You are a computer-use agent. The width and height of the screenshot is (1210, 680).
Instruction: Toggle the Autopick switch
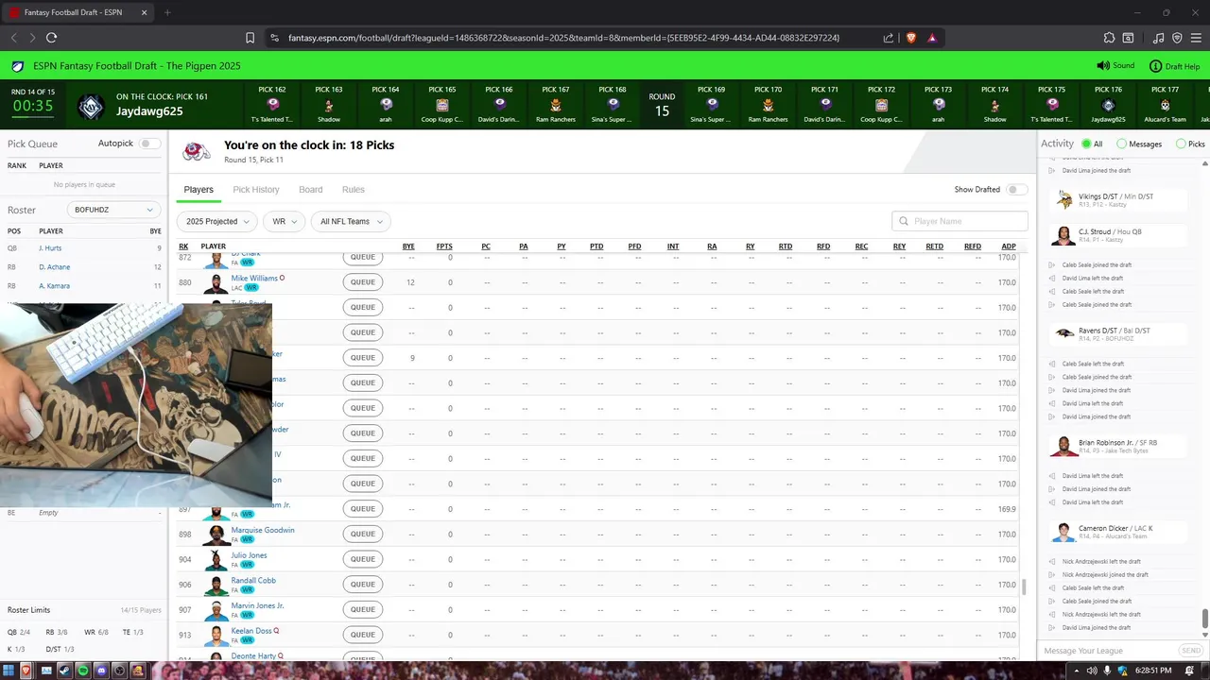pos(148,144)
